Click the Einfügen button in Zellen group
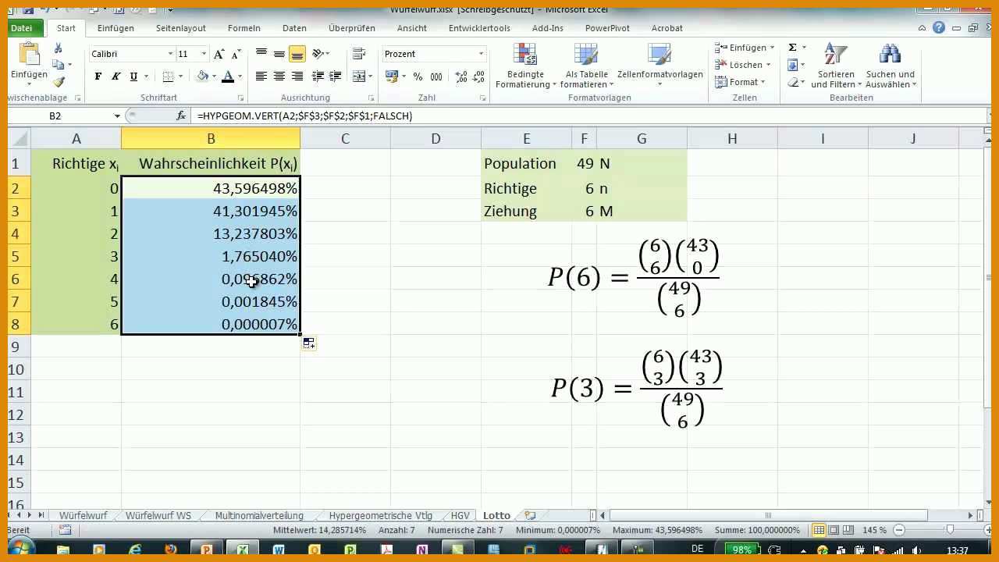The height and width of the screenshot is (562, 999). pyautogui.click(x=745, y=48)
